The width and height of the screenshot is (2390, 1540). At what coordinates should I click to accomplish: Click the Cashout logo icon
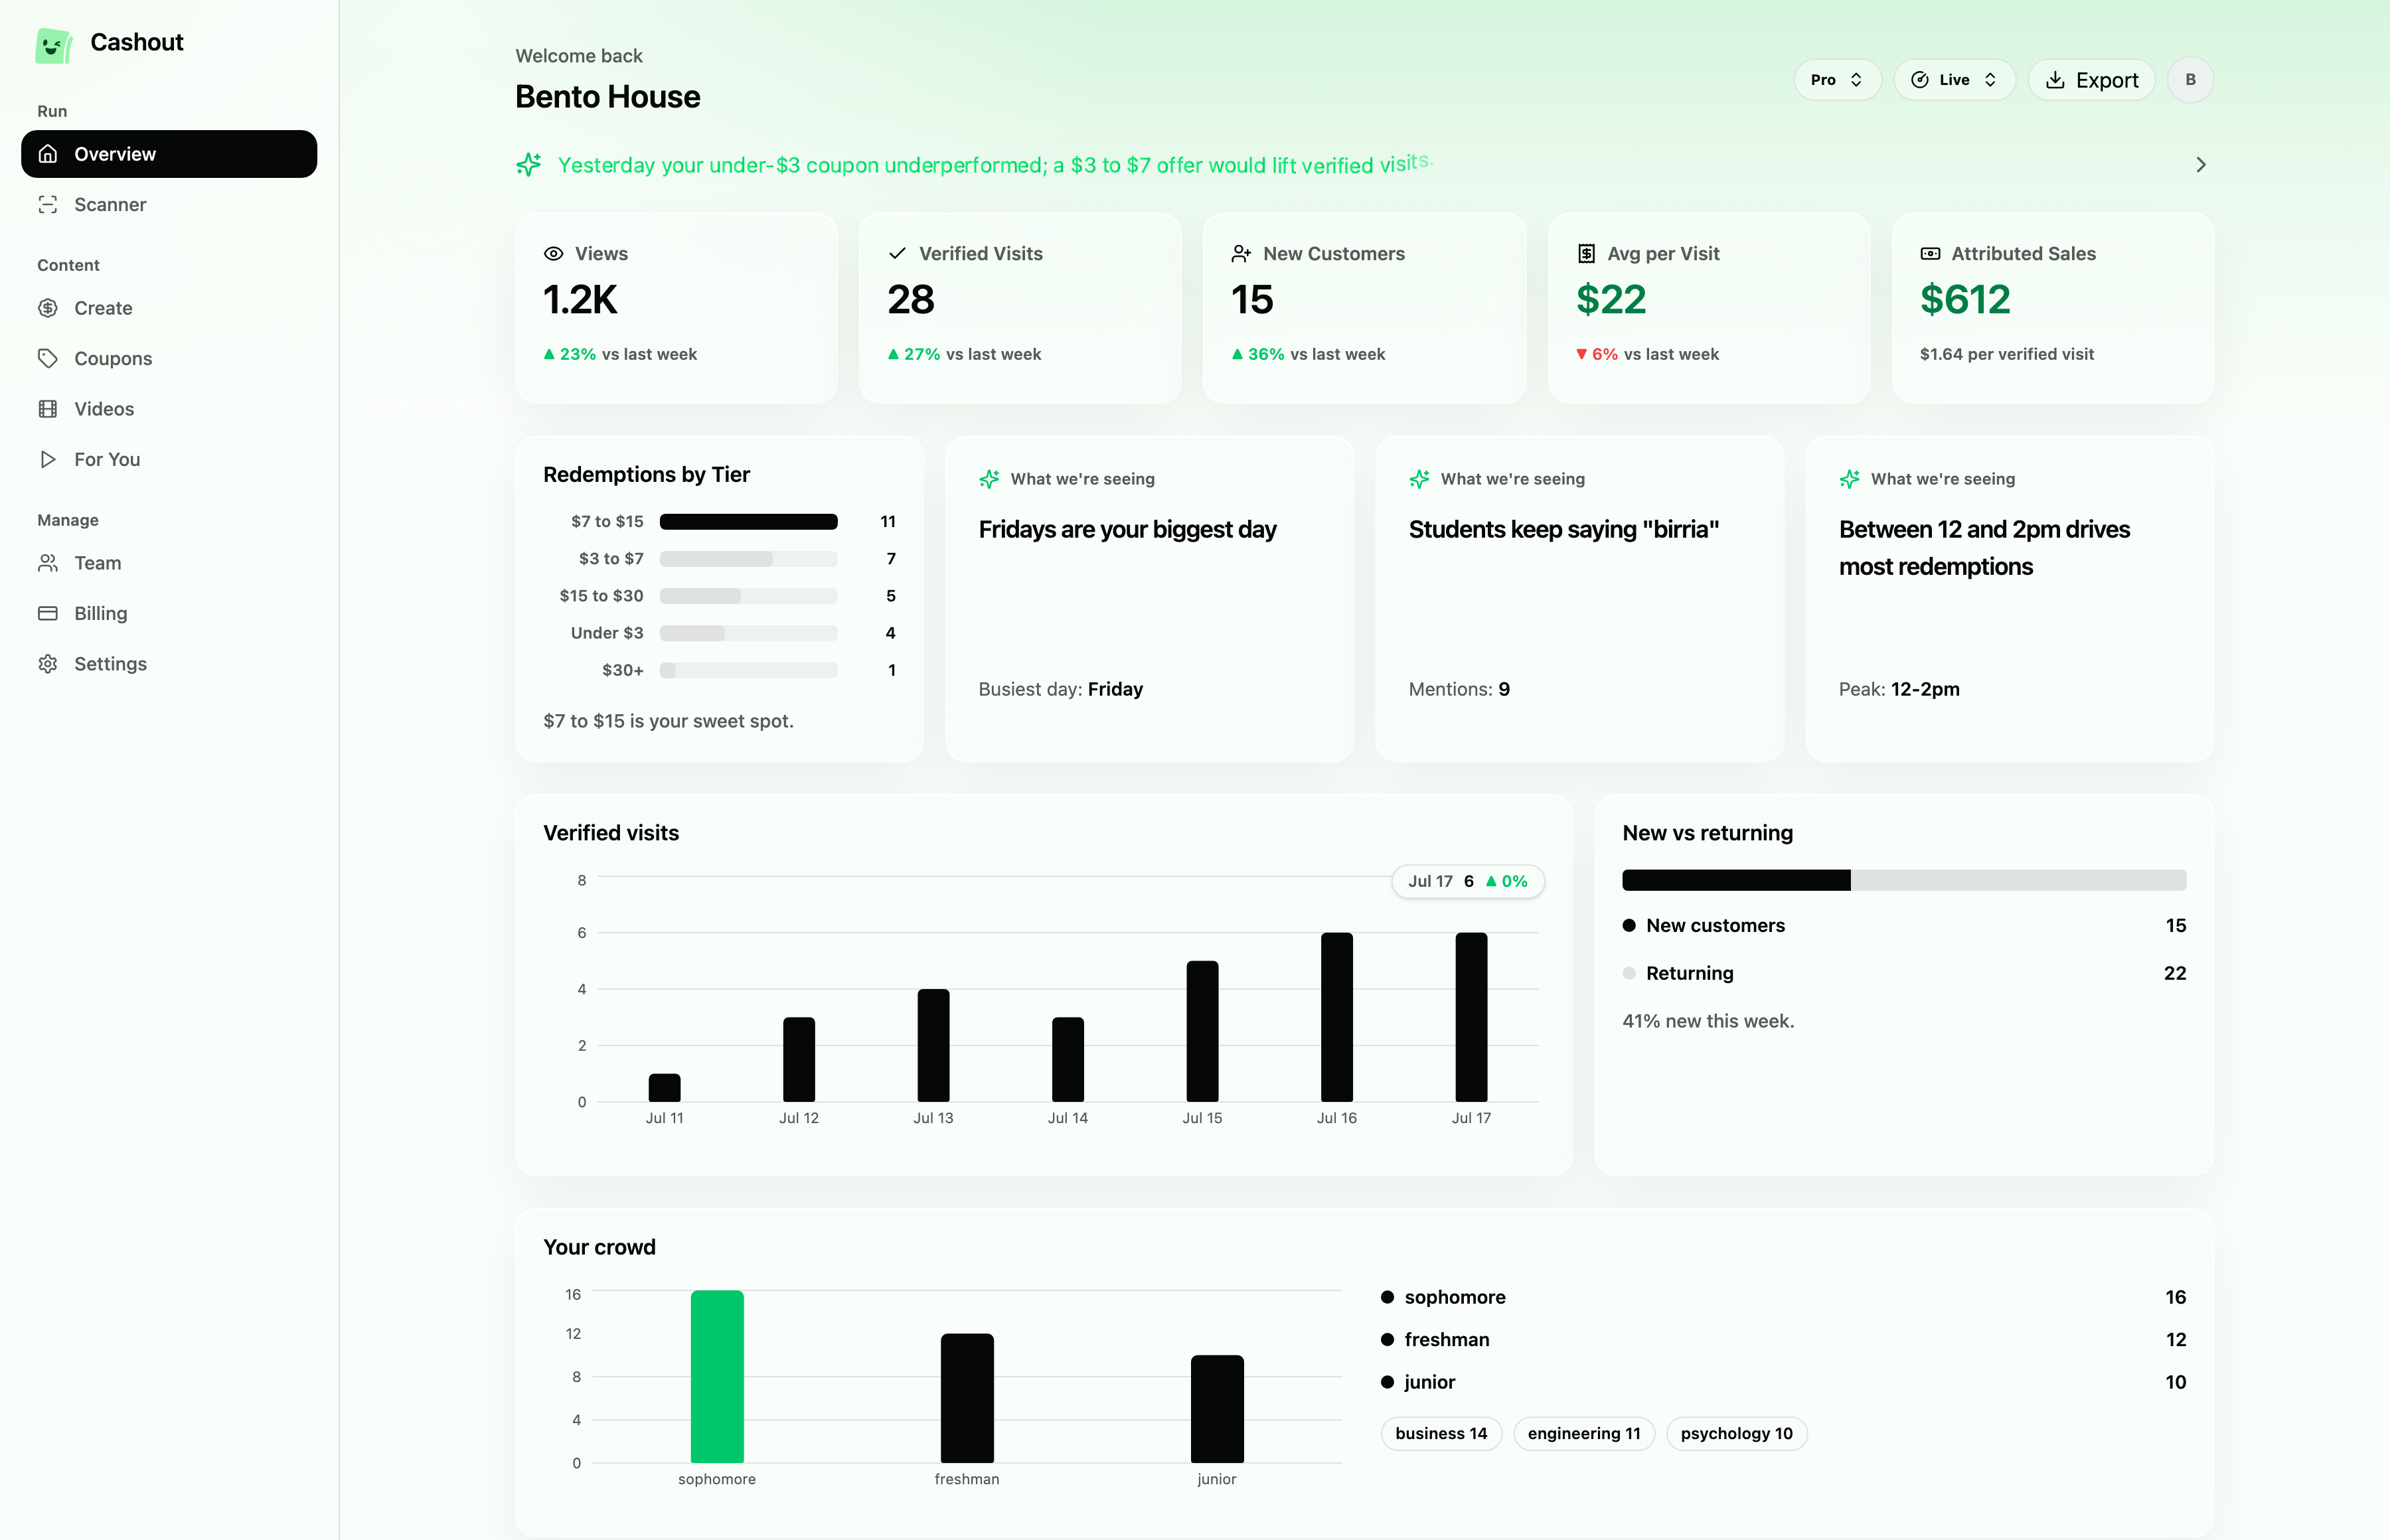(54, 45)
